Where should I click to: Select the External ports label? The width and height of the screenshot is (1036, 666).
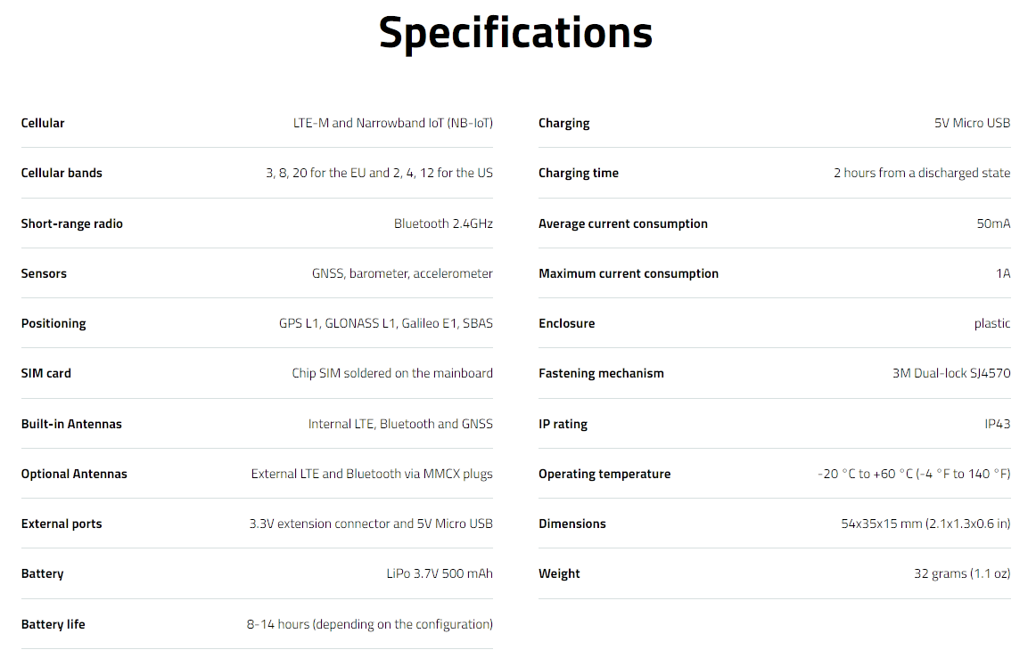click(x=62, y=524)
